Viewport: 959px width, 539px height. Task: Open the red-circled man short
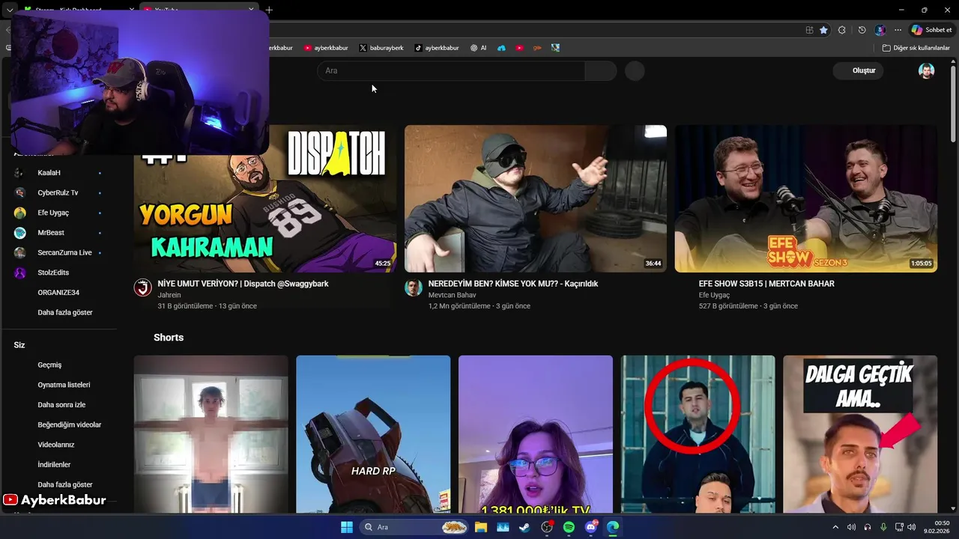(698, 434)
